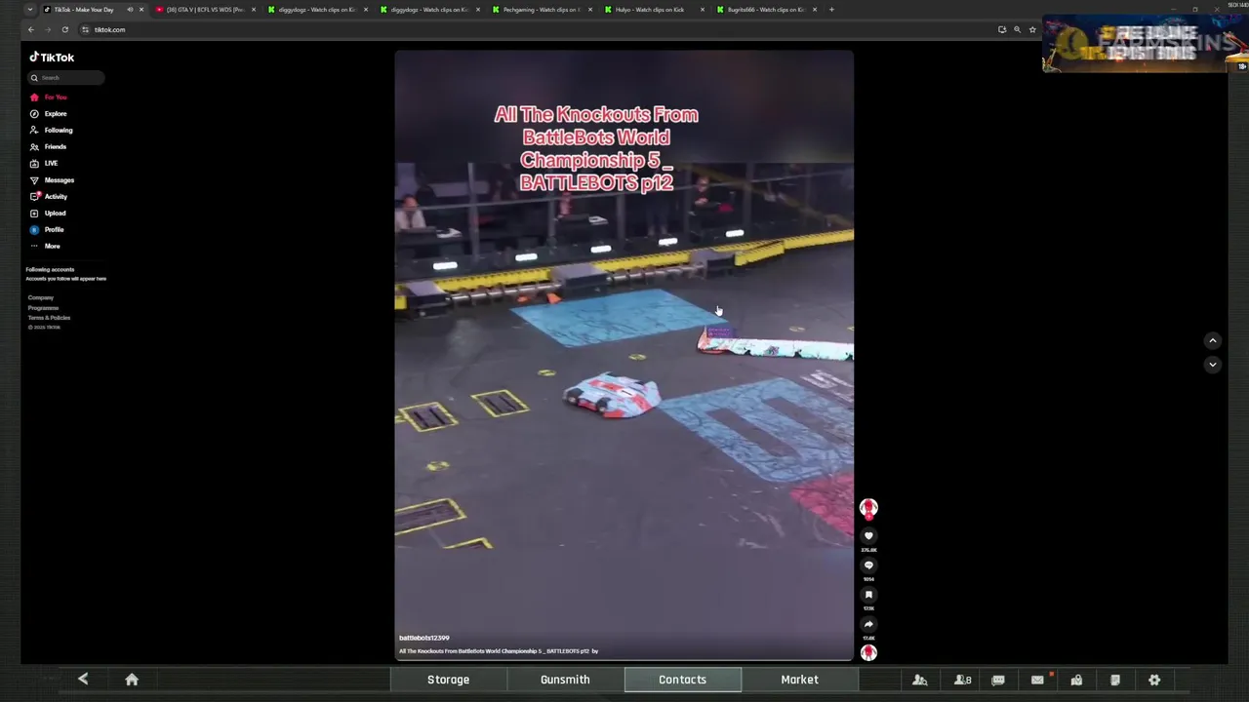Image resolution: width=1249 pixels, height=702 pixels.
Task: Open the Terms & Policies footer section
Action: point(49,318)
